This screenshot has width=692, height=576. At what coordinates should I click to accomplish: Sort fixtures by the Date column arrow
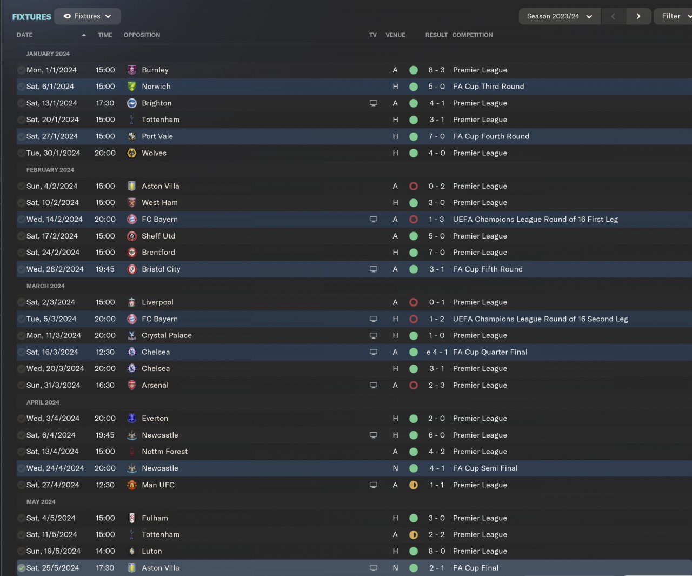84,35
